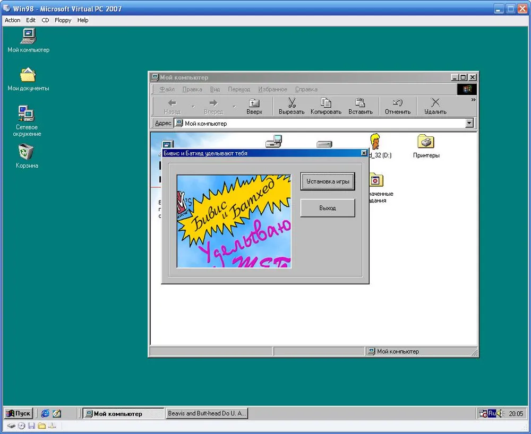
Task: Switch to Beavis and Butt-head taskbar button
Action: 207,413
